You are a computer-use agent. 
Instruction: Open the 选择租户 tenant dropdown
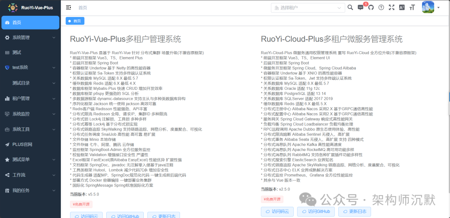coord(308,8)
